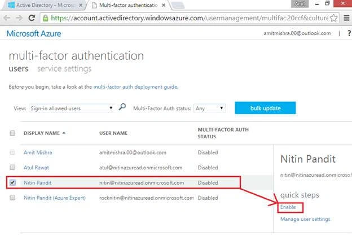The width and height of the screenshot is (352, 236).
Task: Open the Chrome hamburger menu
Action: click(346, 18)
